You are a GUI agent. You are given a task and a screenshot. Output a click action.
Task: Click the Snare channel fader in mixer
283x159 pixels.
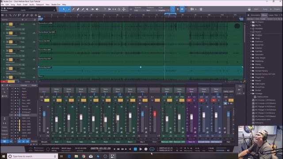click(69, 117)
